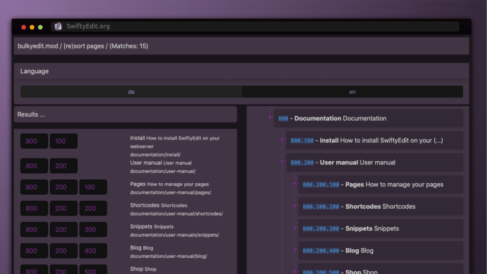Click the tree node dot beside 800.200.100 Pages
This screenshot has width=487, height=274.
(x=294, y=184)
